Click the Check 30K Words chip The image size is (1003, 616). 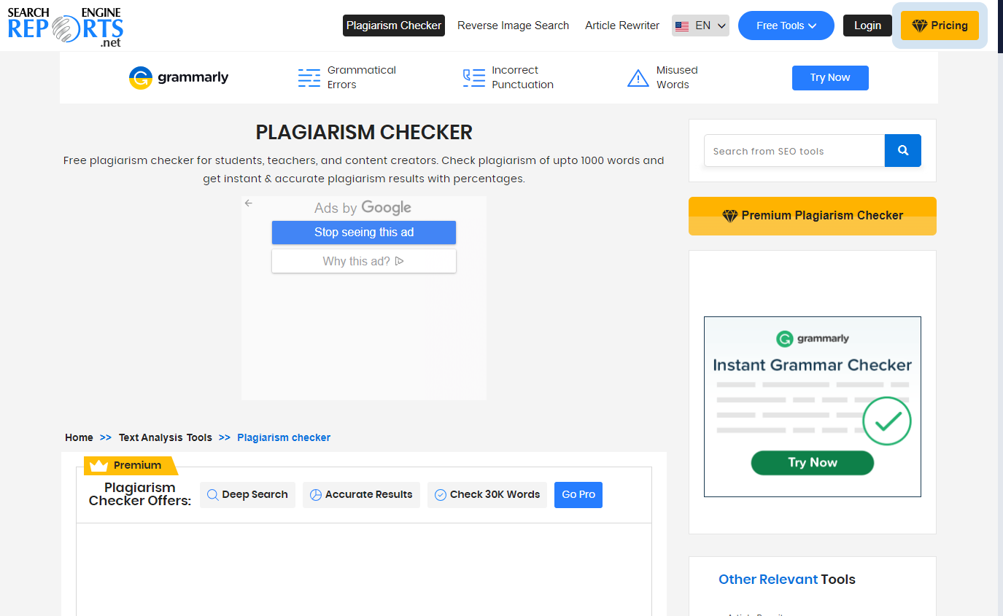tap(487, 495)
